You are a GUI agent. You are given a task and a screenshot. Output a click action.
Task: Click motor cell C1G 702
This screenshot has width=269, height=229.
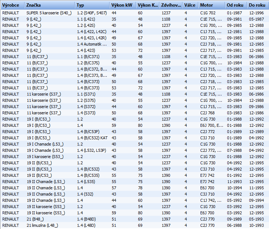tap(208, 13)
